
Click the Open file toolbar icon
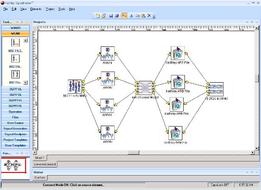click(103, 16)
